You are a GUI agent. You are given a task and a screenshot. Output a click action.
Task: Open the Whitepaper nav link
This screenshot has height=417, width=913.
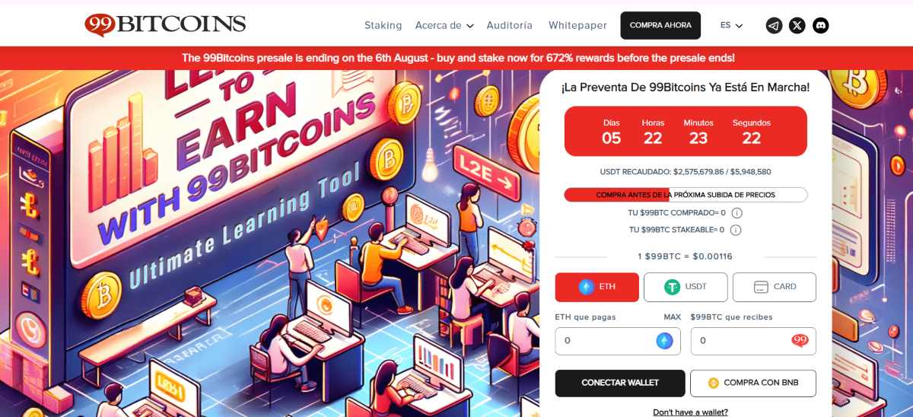click(x=577, y=25)
